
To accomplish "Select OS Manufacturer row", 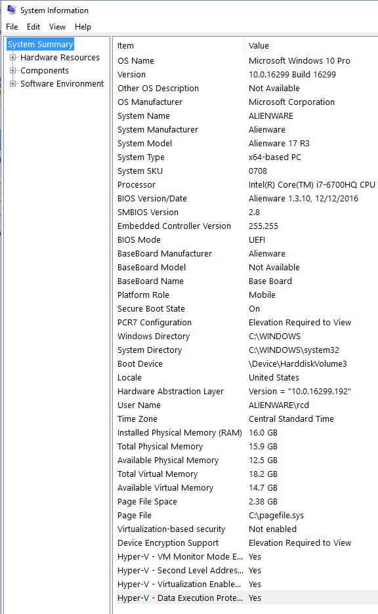I will (x=245, y=102).
